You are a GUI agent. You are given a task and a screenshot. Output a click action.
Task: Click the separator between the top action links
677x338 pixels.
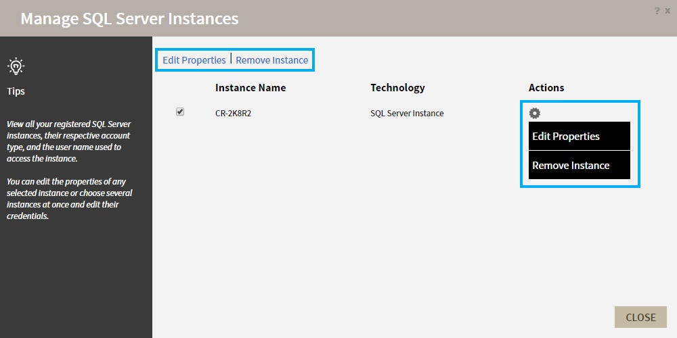[231, 59]
